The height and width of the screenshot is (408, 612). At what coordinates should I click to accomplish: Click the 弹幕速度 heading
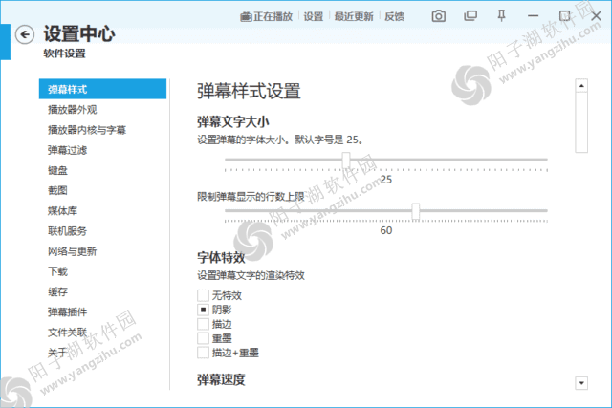point(221,379)
